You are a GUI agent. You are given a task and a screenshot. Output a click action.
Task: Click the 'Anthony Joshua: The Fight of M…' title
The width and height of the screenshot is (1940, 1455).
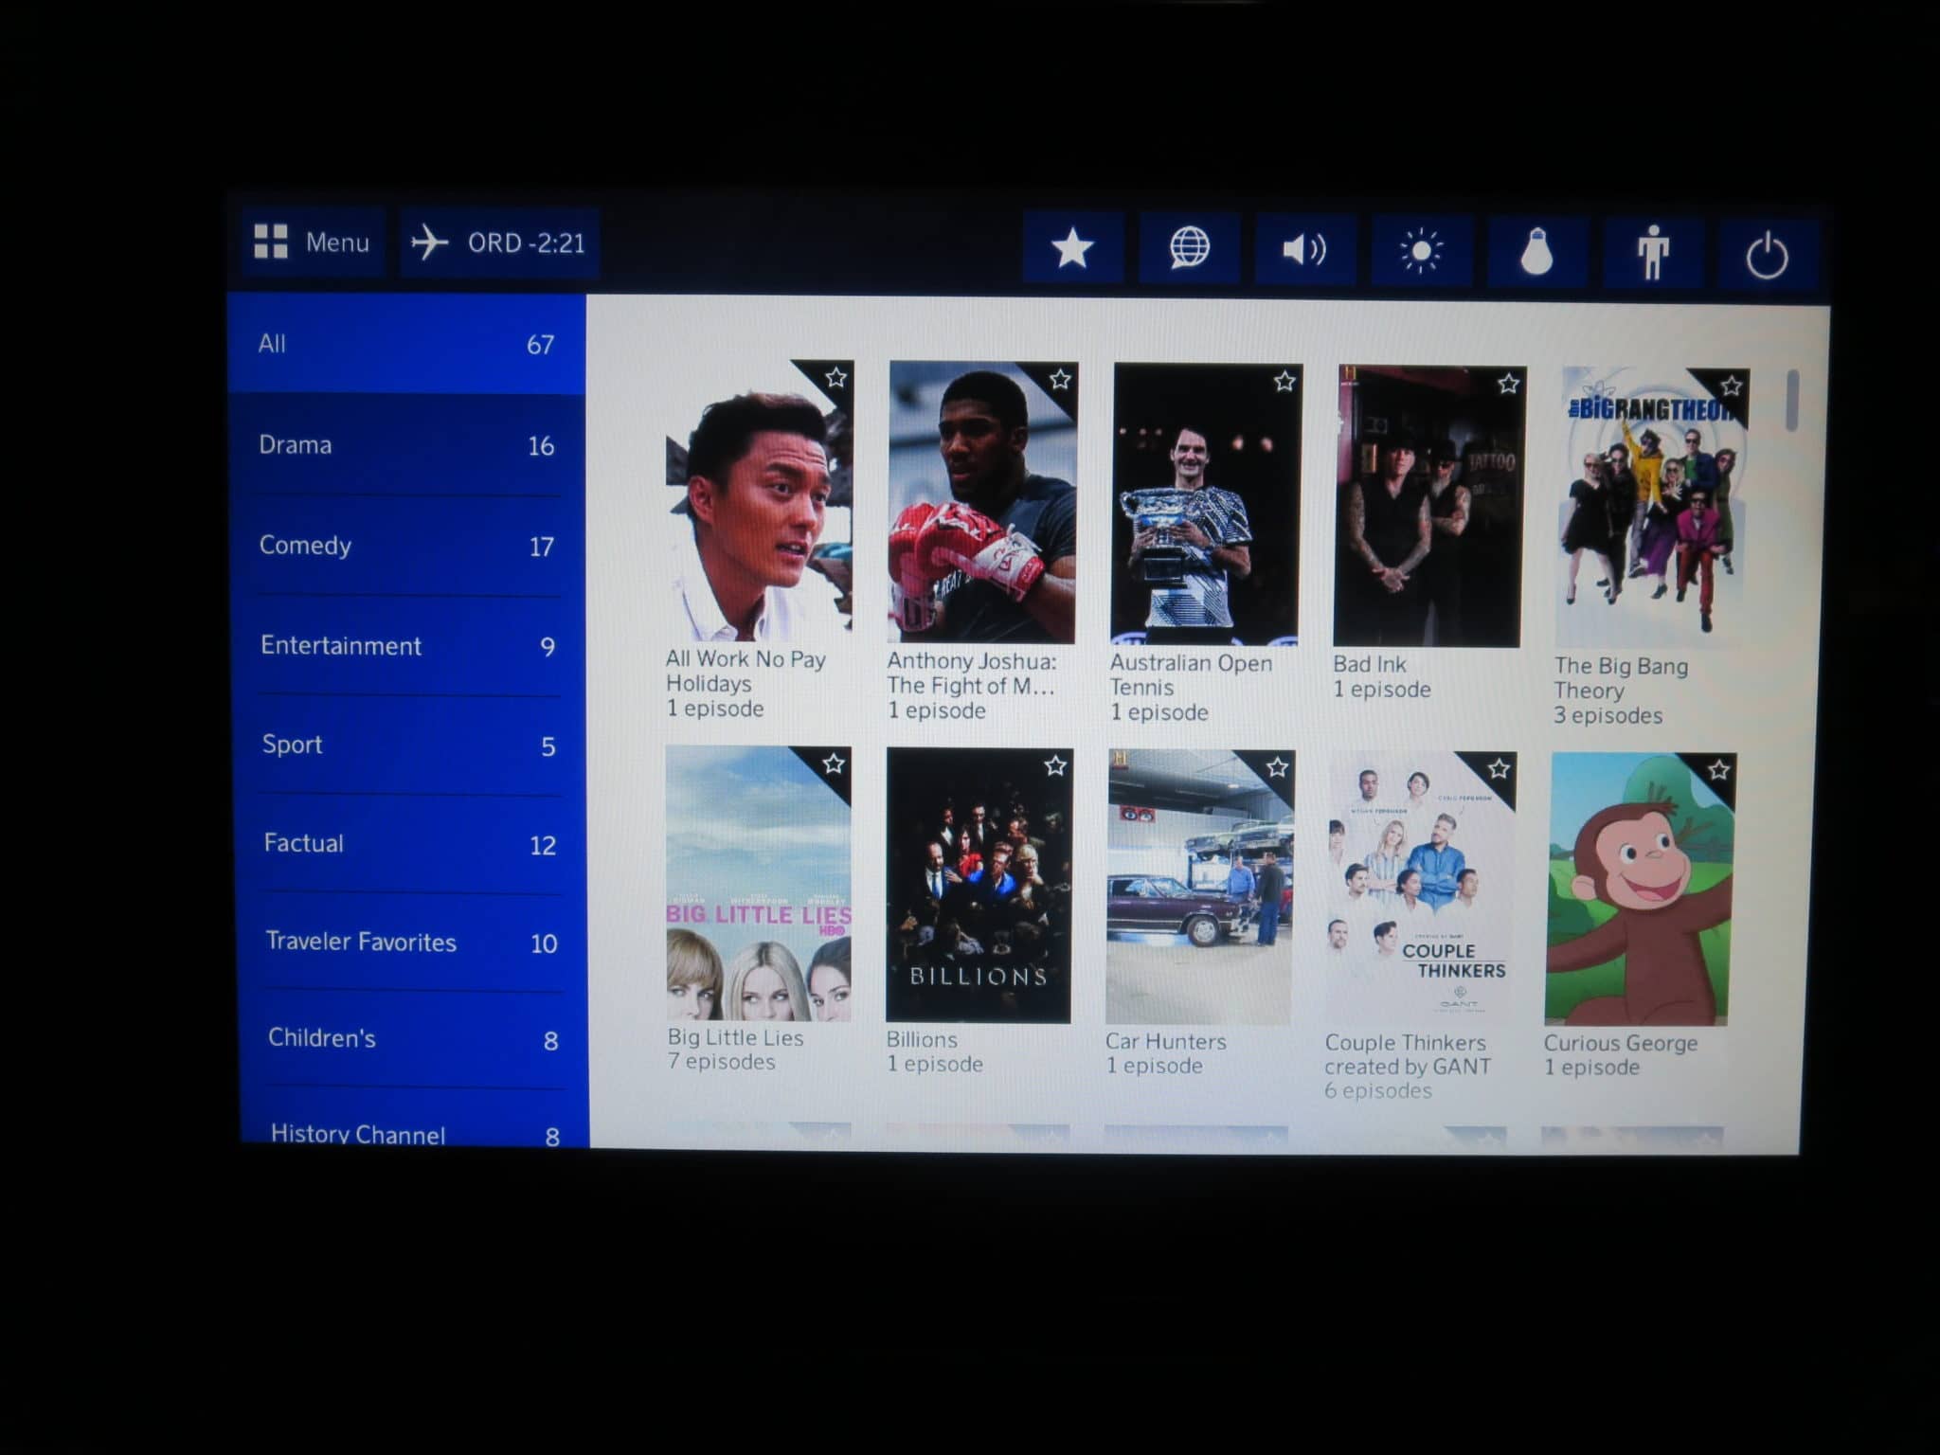[x=972, y=674]
